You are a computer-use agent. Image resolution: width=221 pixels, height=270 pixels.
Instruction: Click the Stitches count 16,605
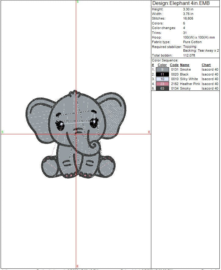pyautogui.click(x=188, y=18)
